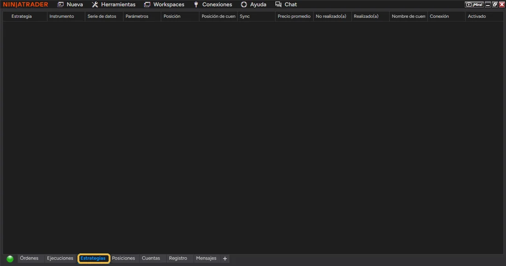Minimize the NinjaTrader window

(488, 5)
